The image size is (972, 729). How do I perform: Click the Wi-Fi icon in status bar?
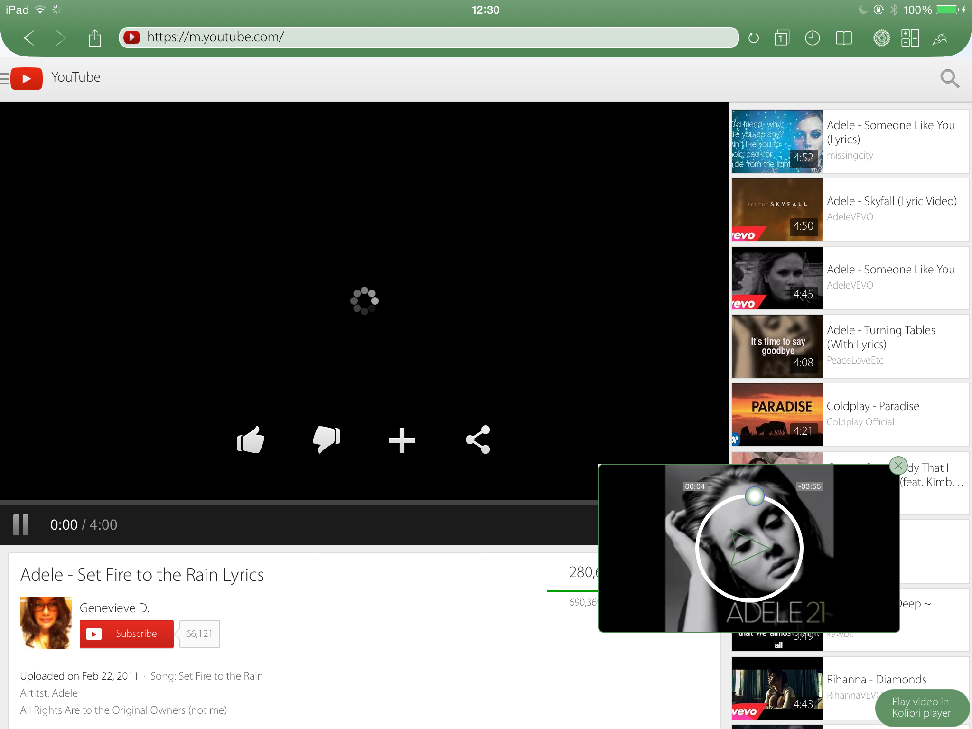coord(40,9)
